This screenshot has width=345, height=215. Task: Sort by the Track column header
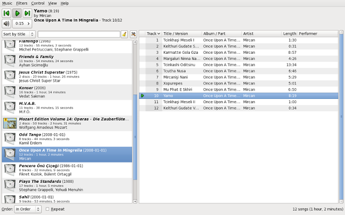click(153, 33)
